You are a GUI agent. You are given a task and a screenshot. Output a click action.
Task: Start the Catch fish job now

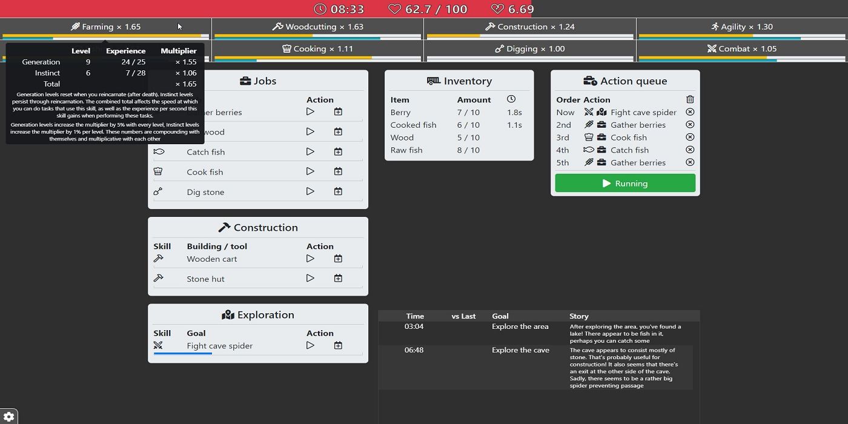coord(310,151)
